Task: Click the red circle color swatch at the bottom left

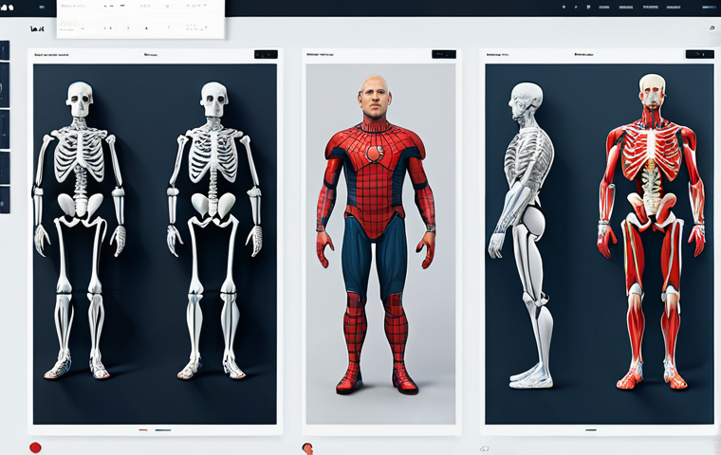Action: click(x=35, y=447)
